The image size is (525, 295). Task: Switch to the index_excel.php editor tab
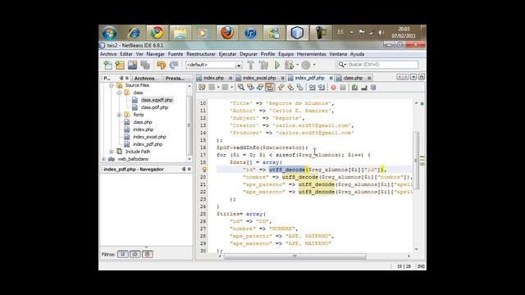coord(259,78)
